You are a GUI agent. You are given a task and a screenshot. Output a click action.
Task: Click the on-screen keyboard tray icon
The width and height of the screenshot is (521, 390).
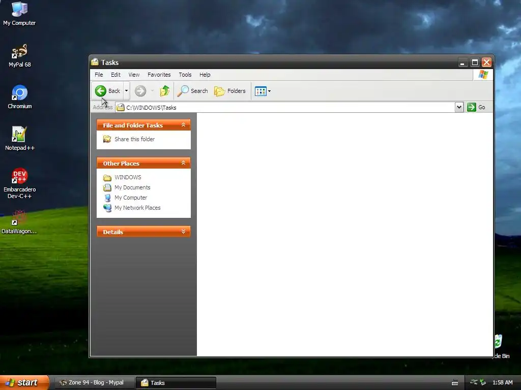(x=455, y=383)
